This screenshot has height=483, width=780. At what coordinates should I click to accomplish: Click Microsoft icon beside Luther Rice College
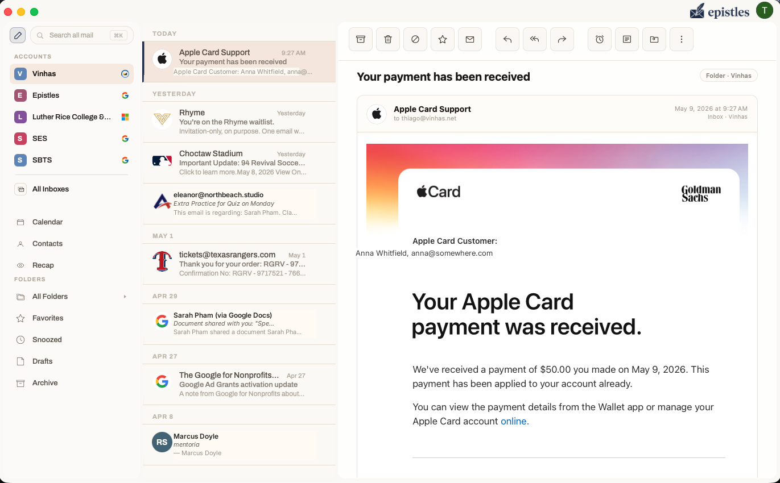click(x=125, y=117)
